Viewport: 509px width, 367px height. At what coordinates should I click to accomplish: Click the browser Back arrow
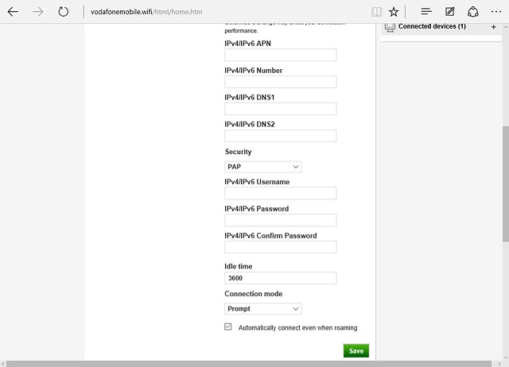tap(13, 12)
